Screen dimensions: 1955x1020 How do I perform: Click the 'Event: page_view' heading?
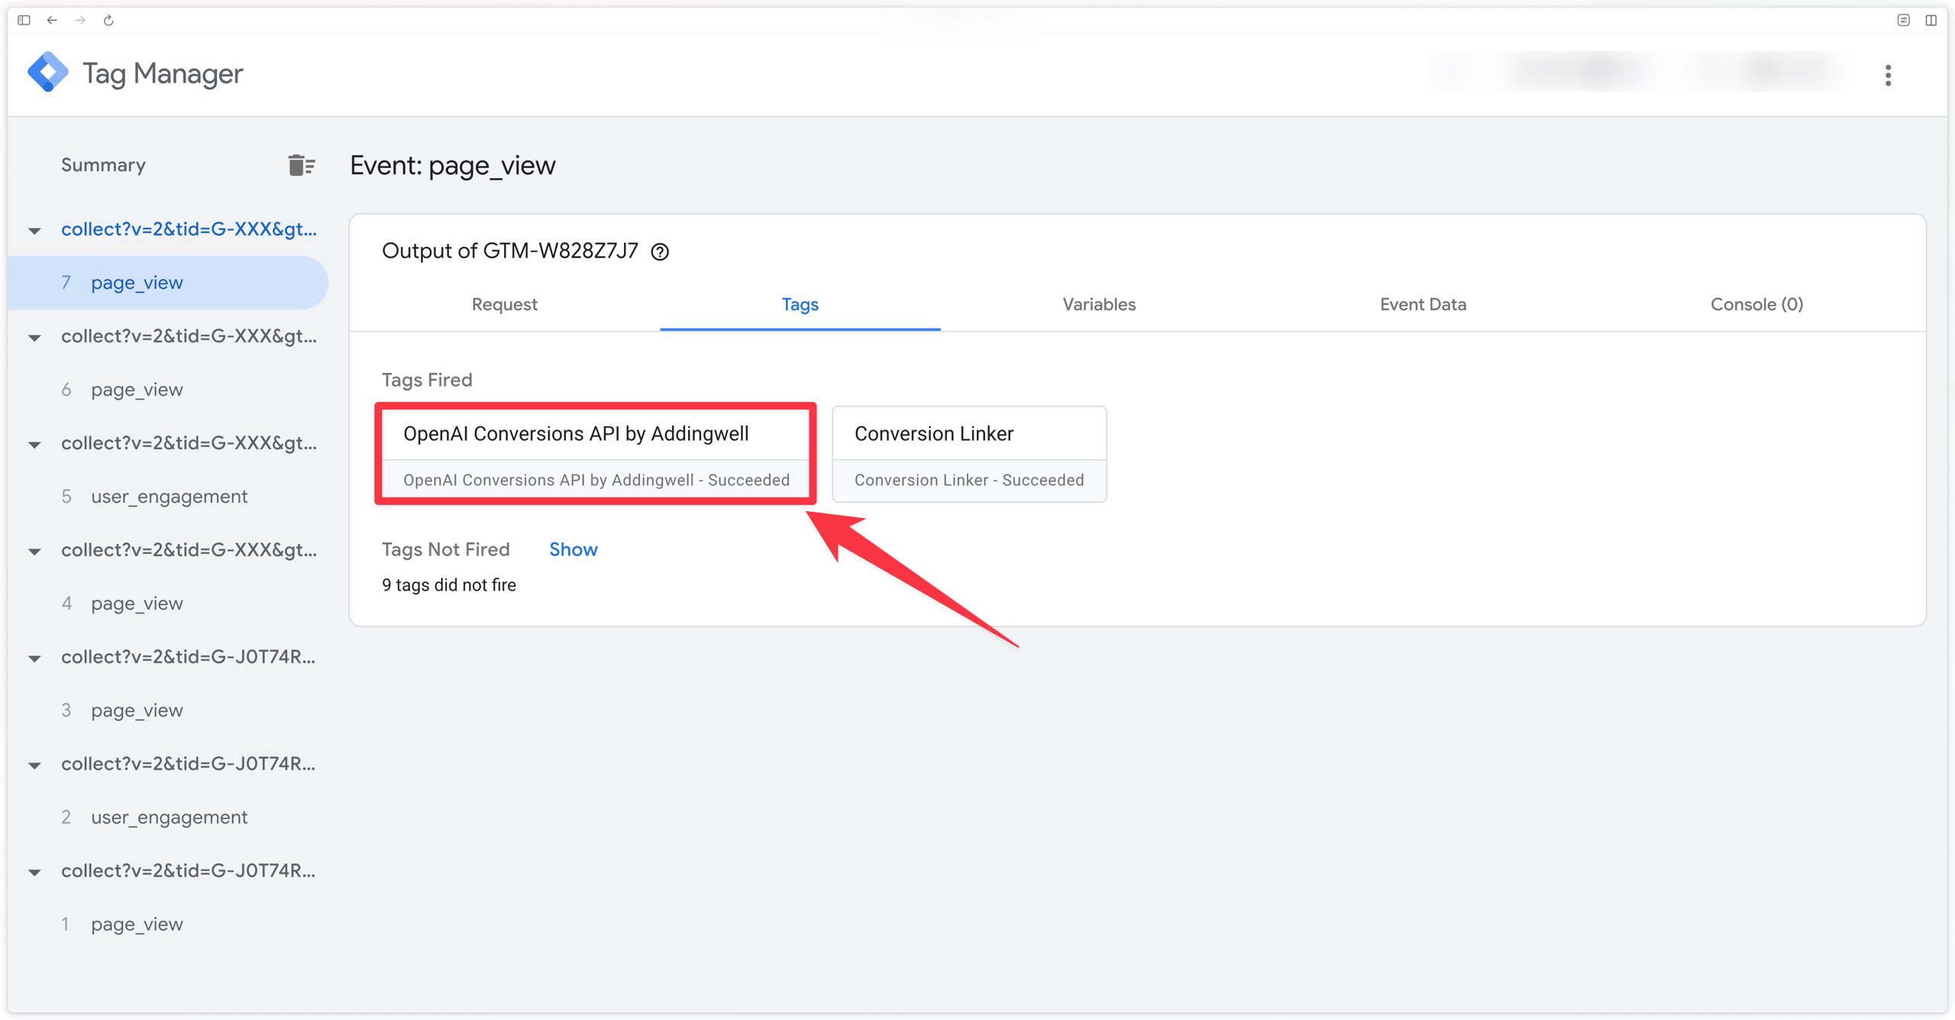(x=453, y=166)
